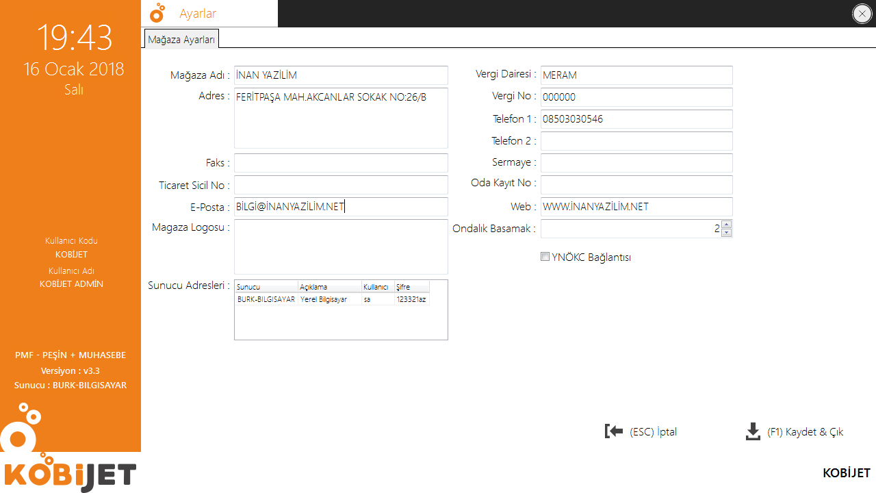
Task: Click the 16 Ocak 2018 date
Action: [x=74, y=69]
